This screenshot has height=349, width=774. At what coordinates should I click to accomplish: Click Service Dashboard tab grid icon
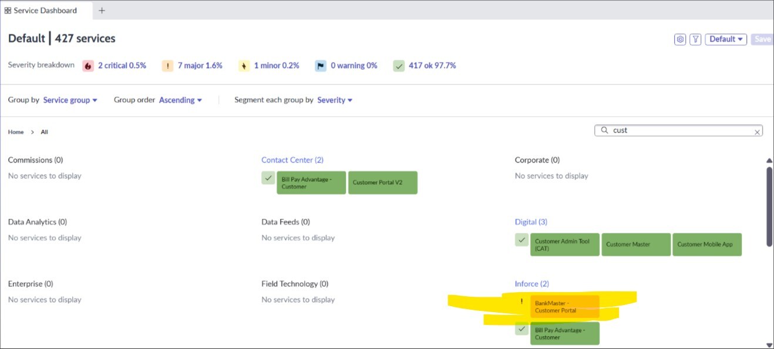8,11
